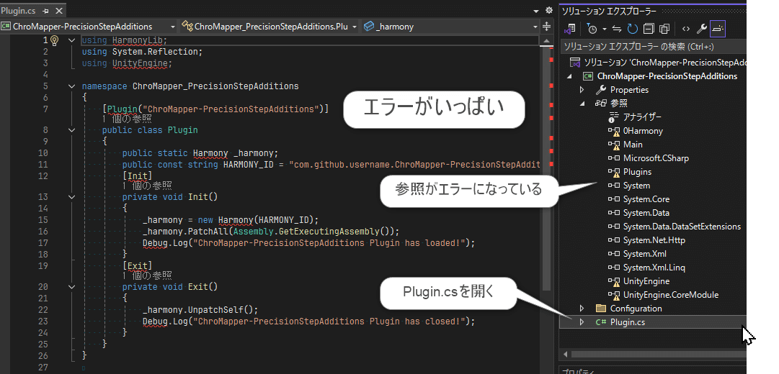Toggle the pending changes filter
Viewport: 779px width, 374px height.
[592, 29]
